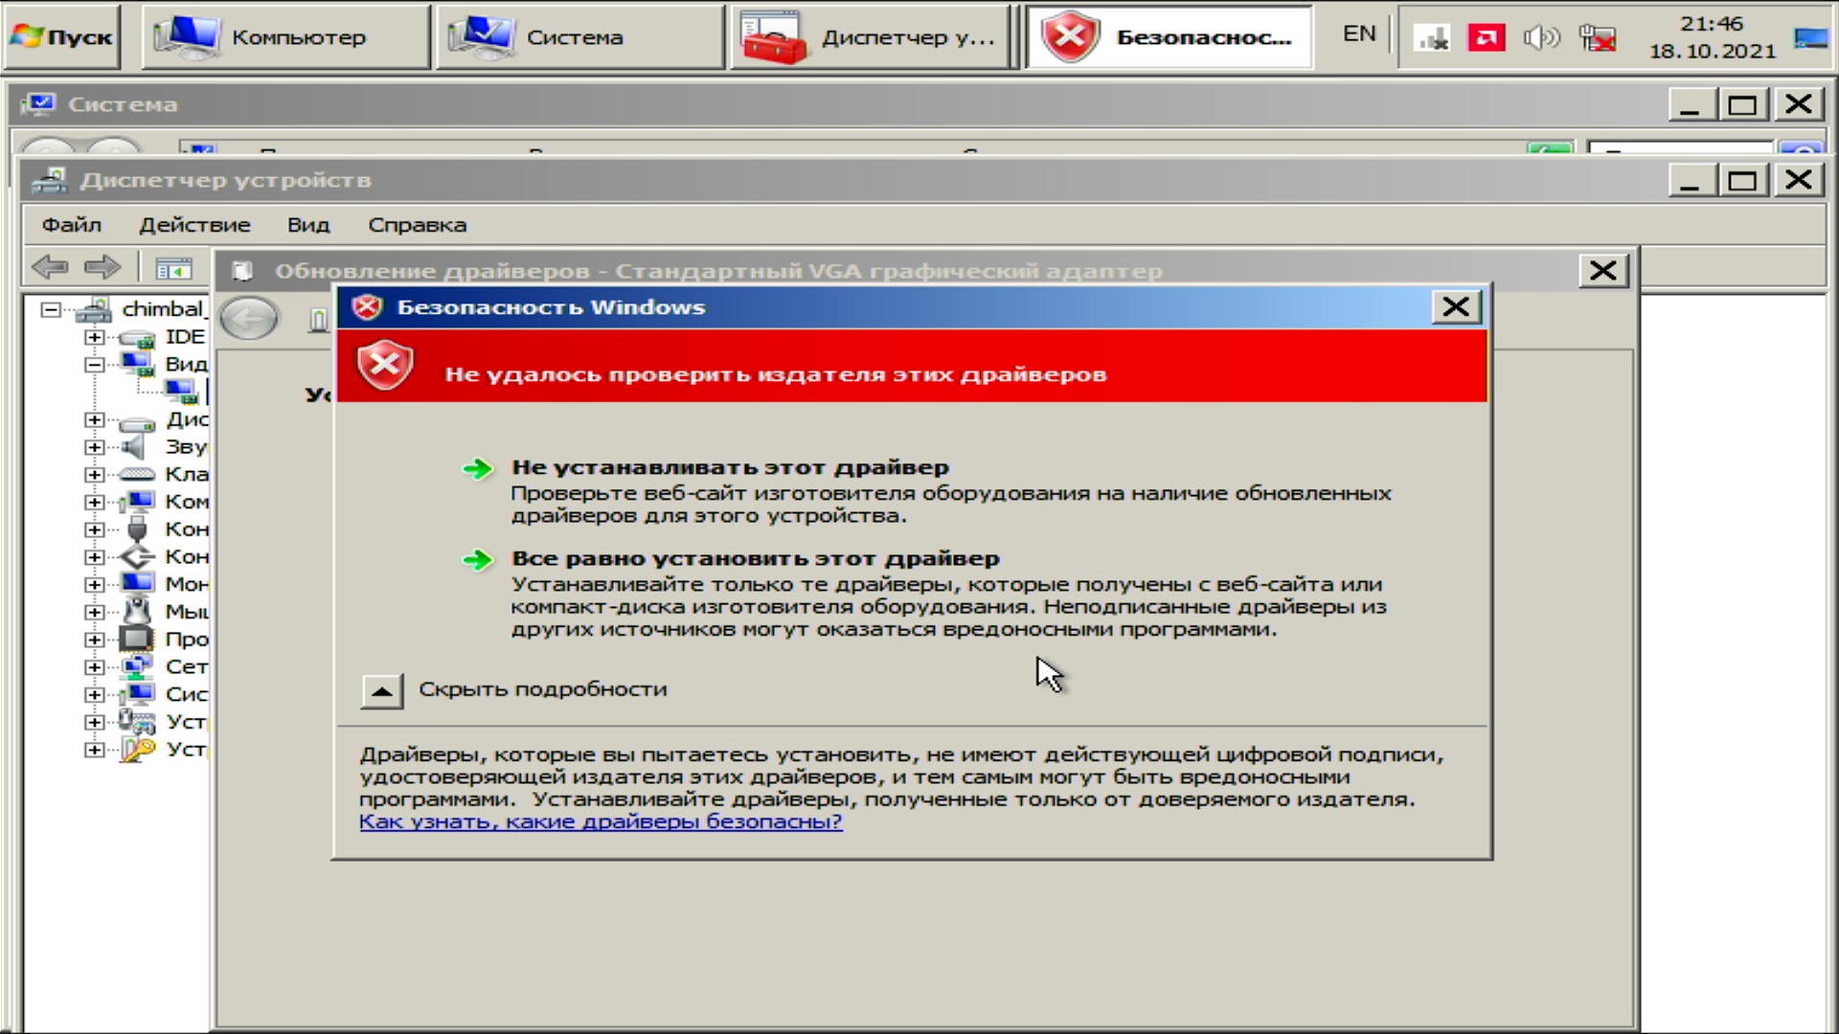Click show/hide console tree toolbar icon
Viewport: 1839px width, 1034px height.
173,269
